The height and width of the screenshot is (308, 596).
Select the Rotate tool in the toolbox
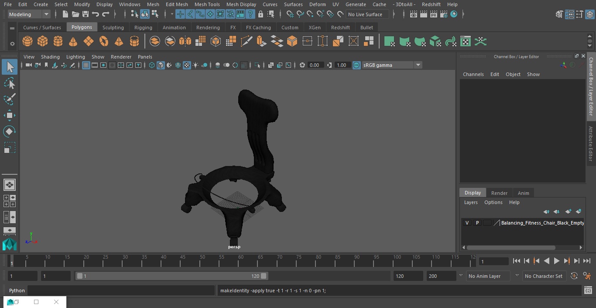(x=9, y=132)
